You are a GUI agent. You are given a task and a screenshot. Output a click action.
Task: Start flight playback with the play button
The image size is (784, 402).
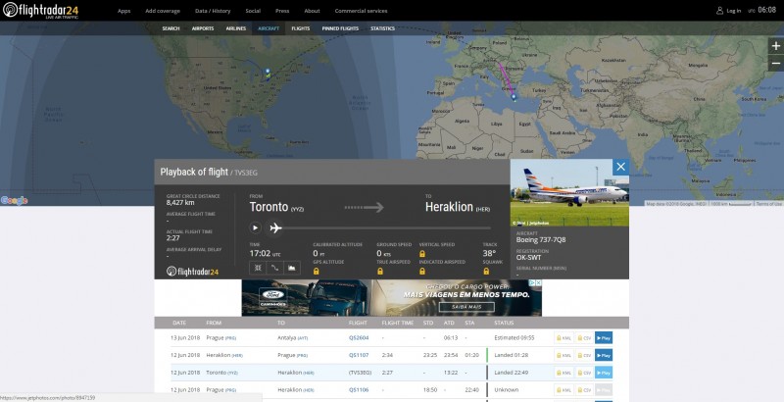[255, 228]
